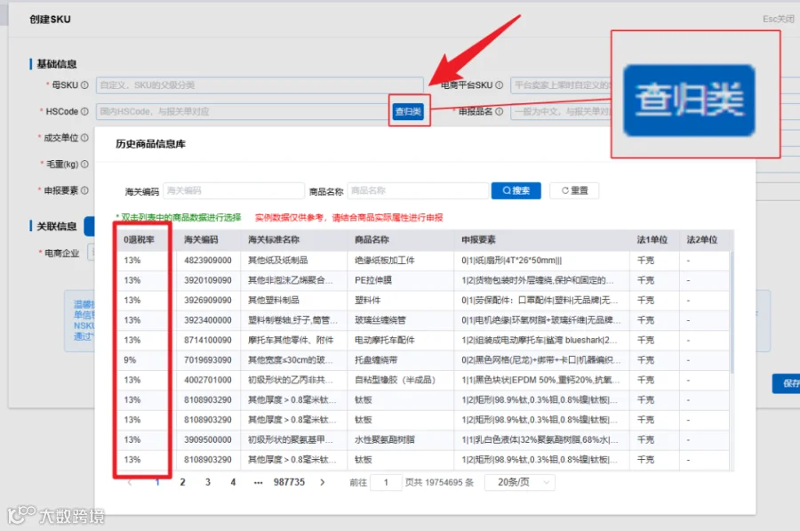Focus the 商品名称 search input field
800x531 pixels.
tap(418, 190)
